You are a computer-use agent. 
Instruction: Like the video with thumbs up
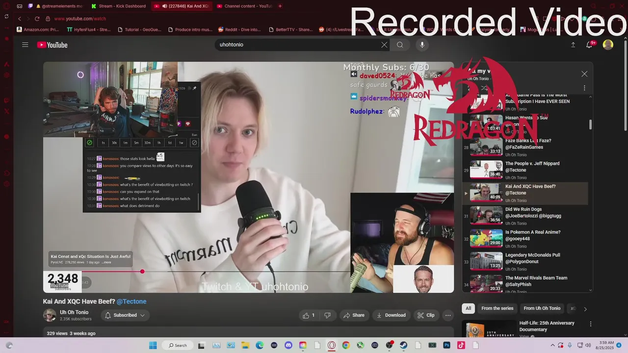[309, 315]
